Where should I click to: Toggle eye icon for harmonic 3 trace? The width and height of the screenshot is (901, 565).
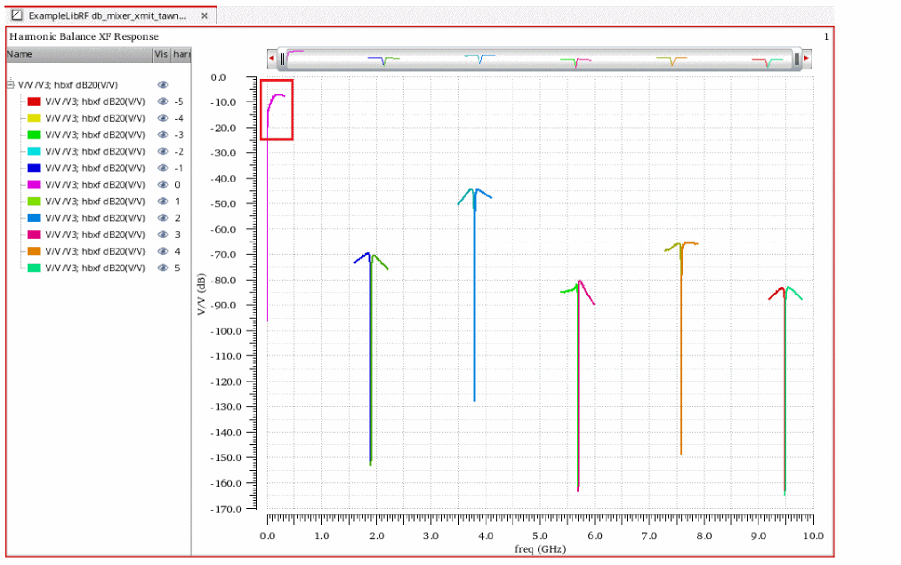(163, 235)
